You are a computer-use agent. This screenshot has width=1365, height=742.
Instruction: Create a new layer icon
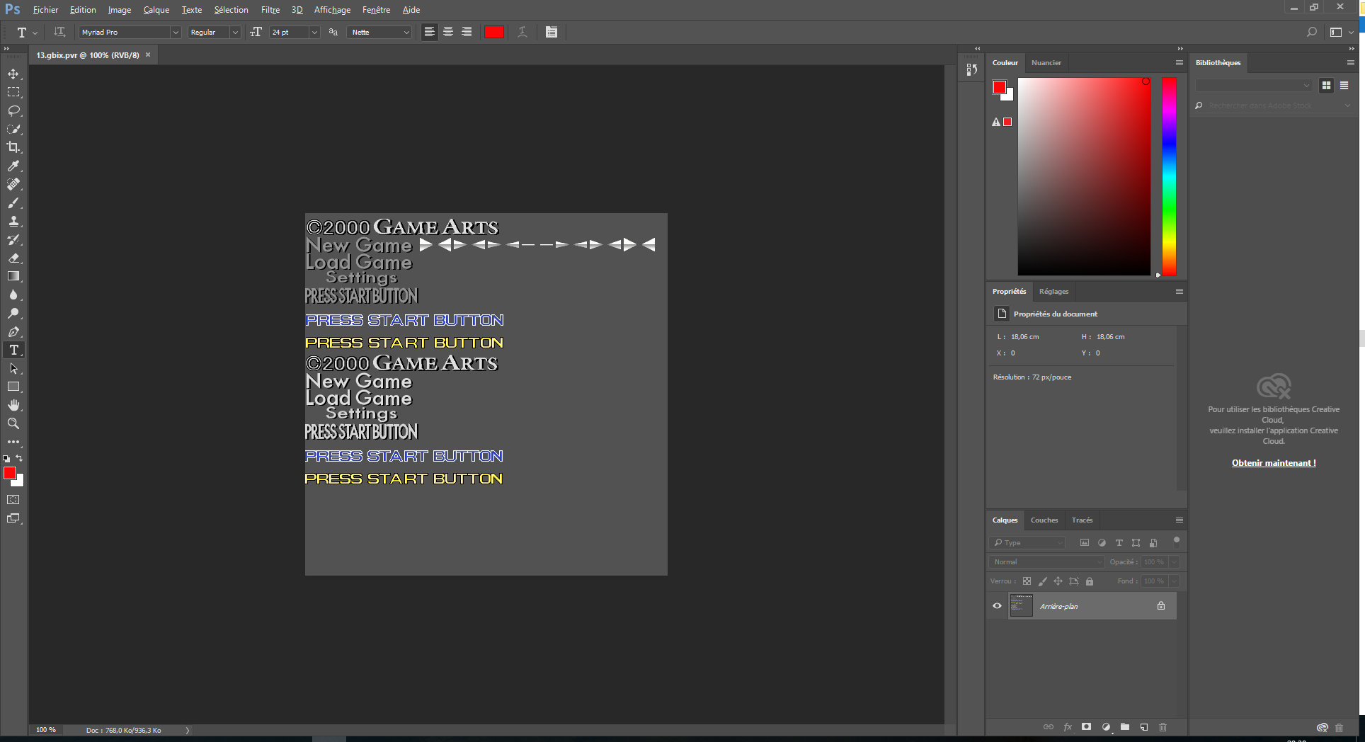(x=1144, y=727)
